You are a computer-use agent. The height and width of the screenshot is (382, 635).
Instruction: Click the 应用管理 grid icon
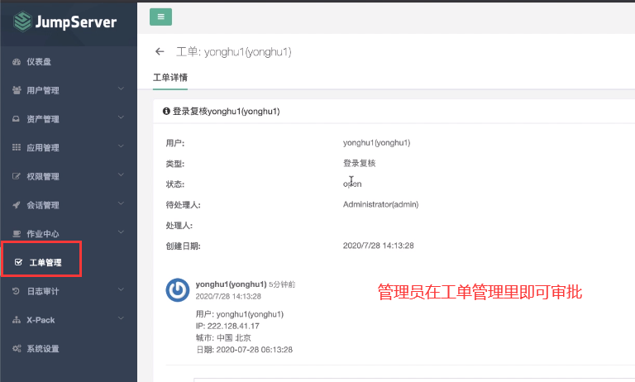pos(17,147)
